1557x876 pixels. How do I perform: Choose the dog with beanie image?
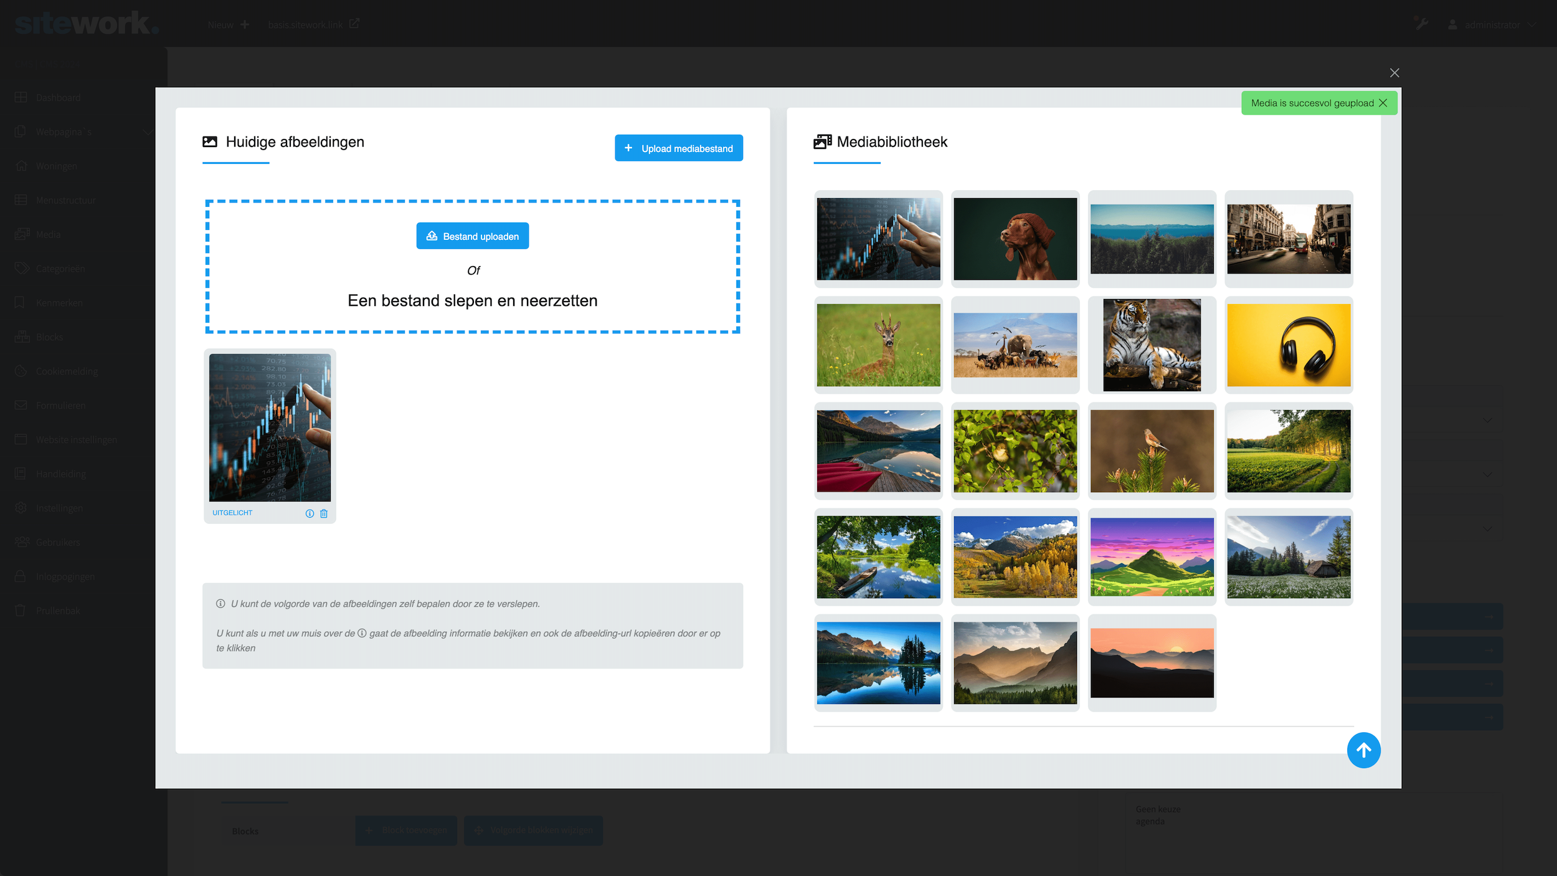pyautogui.click(x=1015, y=239)
